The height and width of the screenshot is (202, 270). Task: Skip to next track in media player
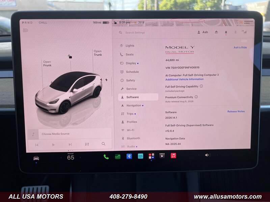(70, 144)
